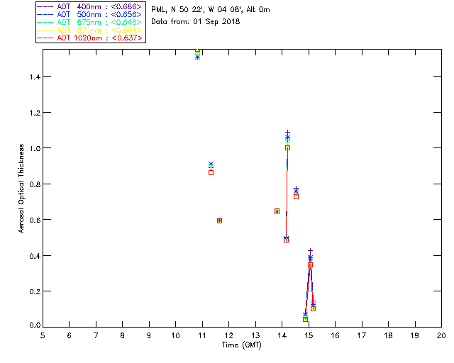Select the red square point near AOT 0.86
This screenshot has width=454, height=363.
pos(211,172)
